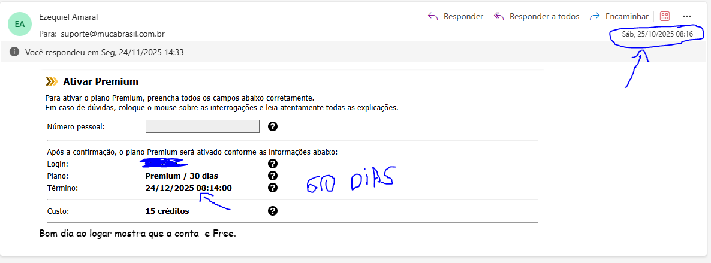The image size is (711, 263).
Task: Open the red grid apps icon
Action: click(x=664, y=16)
